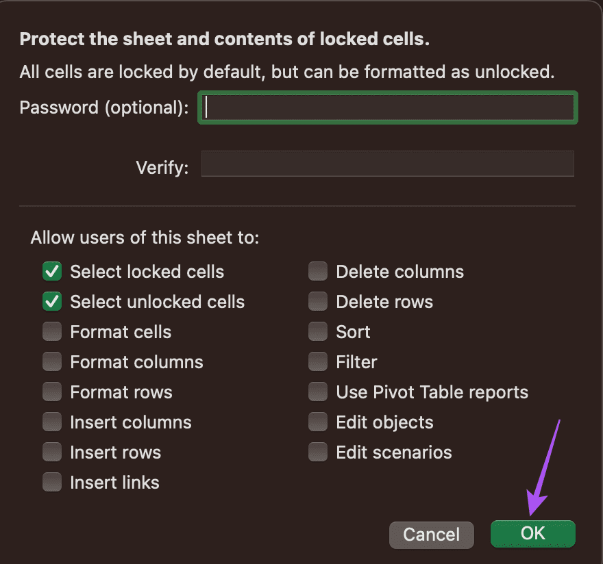603x564 pixels.
Task: Check the Delete columns option
Action: (x=318, y=271)
